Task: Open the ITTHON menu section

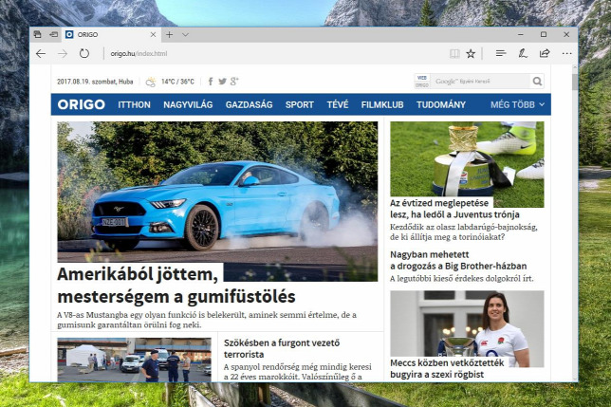Action: click(x=135, y=104)
